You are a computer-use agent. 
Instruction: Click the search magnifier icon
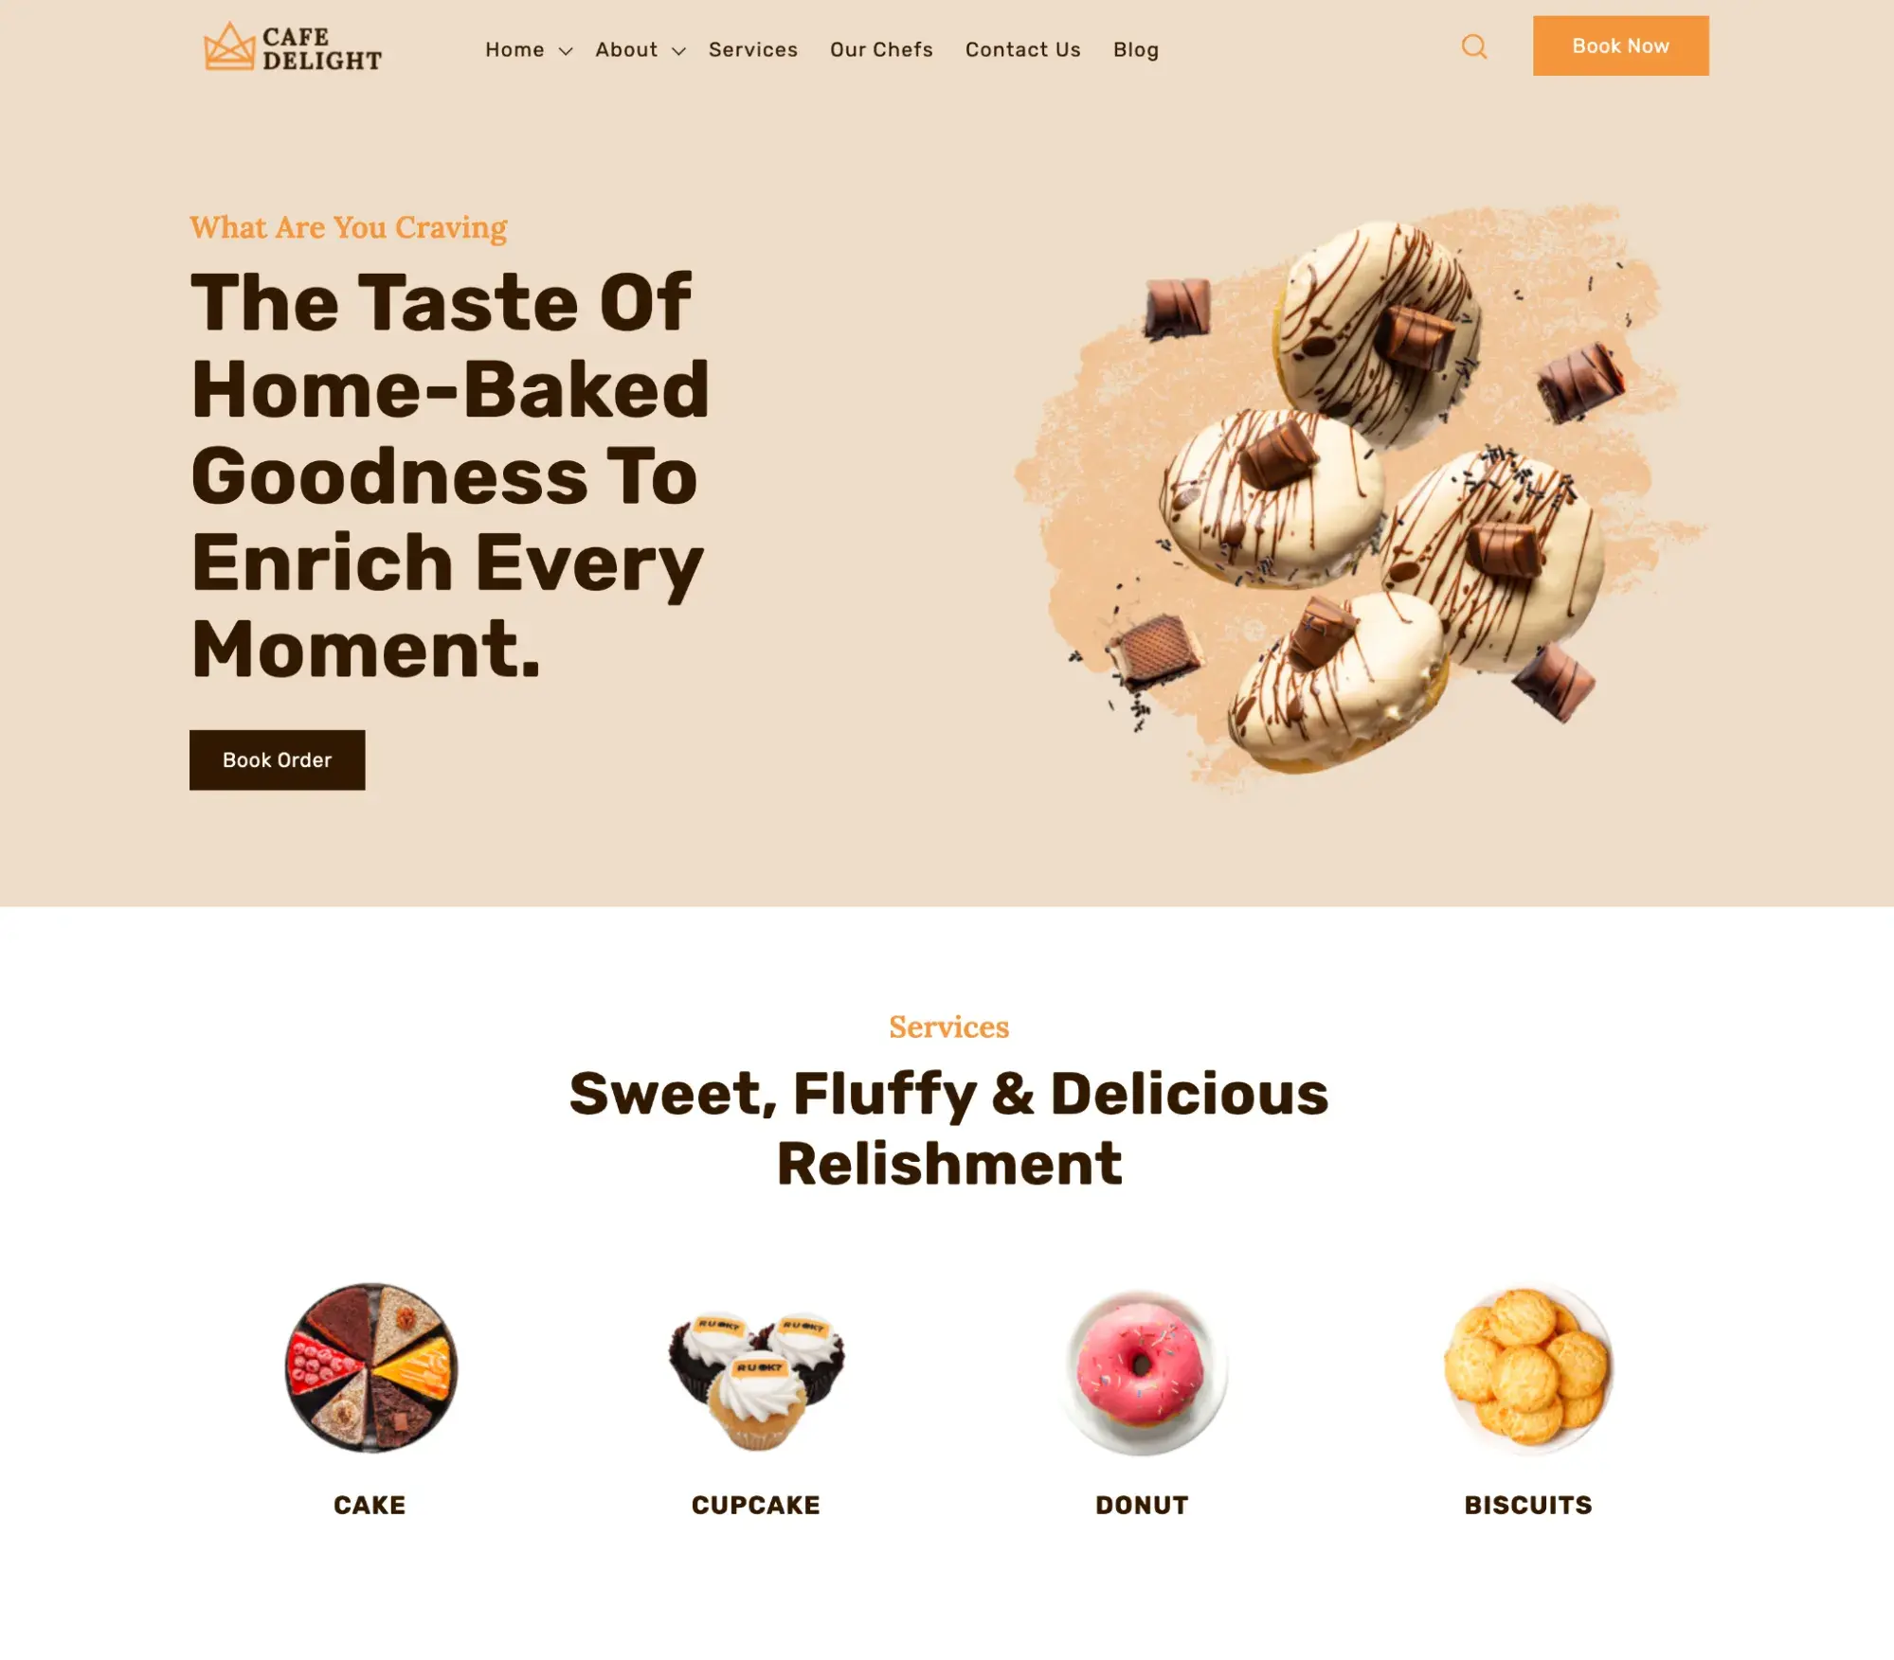1473,46
